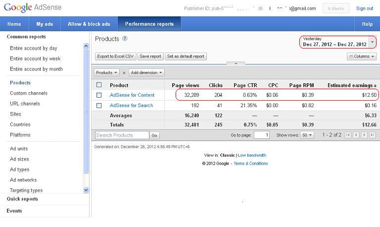Viewport: 380px width, 227px height.
Task: Expand the Add dimension dropdown
Action: pyautogui.click(x=146, y=72)
